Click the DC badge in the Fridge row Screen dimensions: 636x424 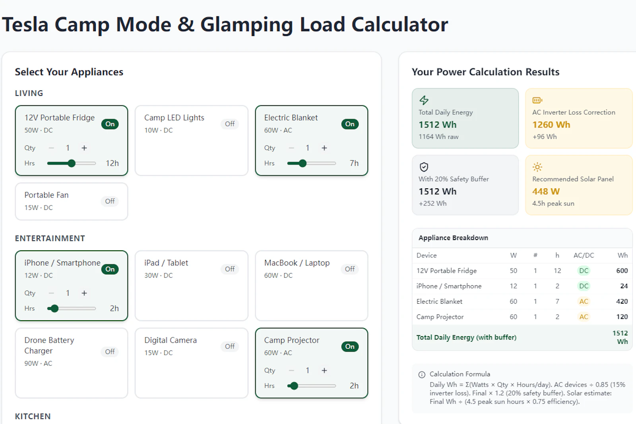(584, 271)
